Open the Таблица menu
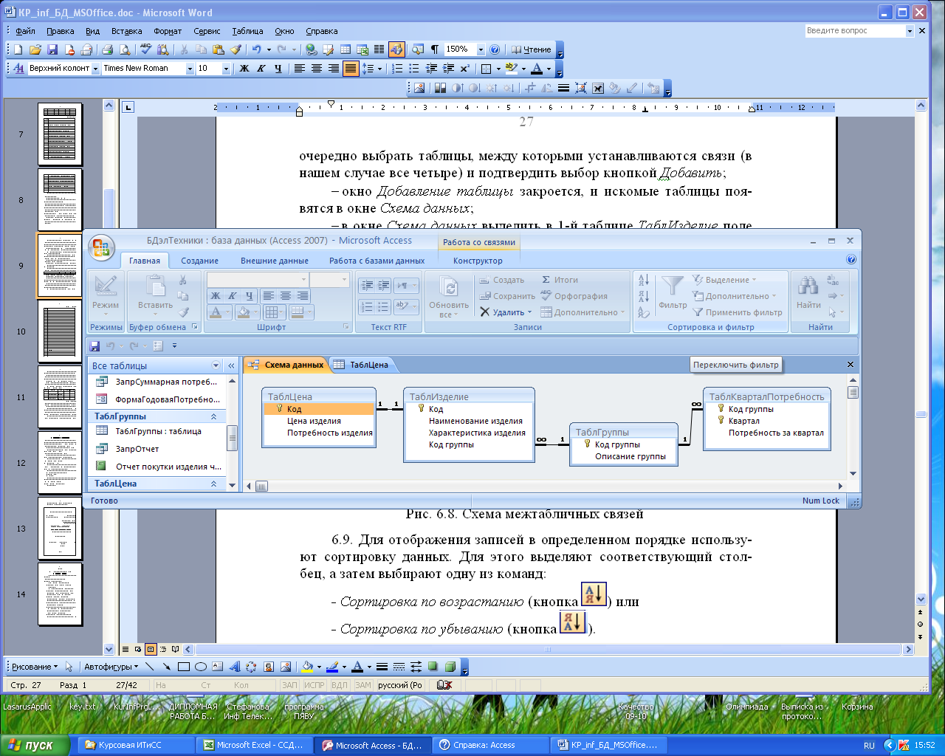The width and height of the screenshot is (945, 756). 247,31
